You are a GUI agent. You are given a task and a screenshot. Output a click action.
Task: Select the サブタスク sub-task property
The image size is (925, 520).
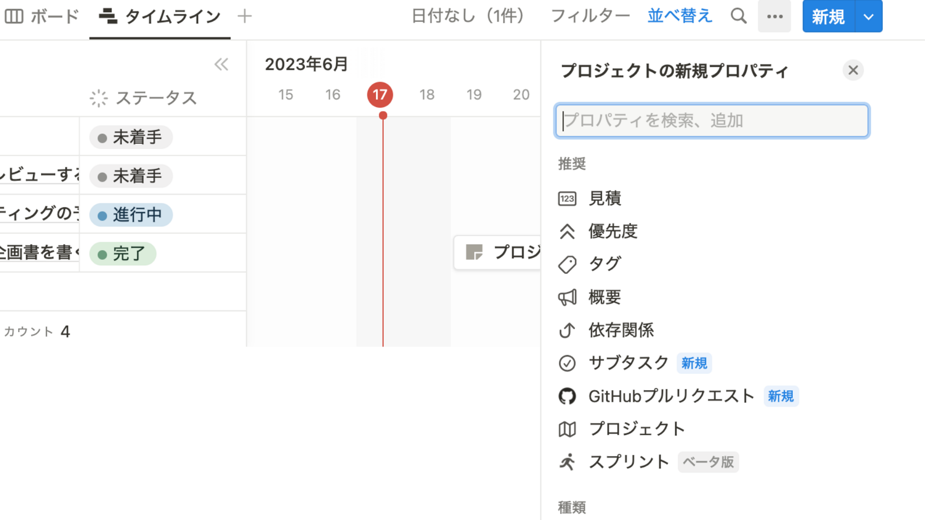pyautogui.click(x=628, y=363)
